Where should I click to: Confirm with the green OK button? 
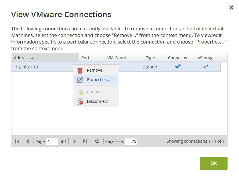tap(214, 163)
